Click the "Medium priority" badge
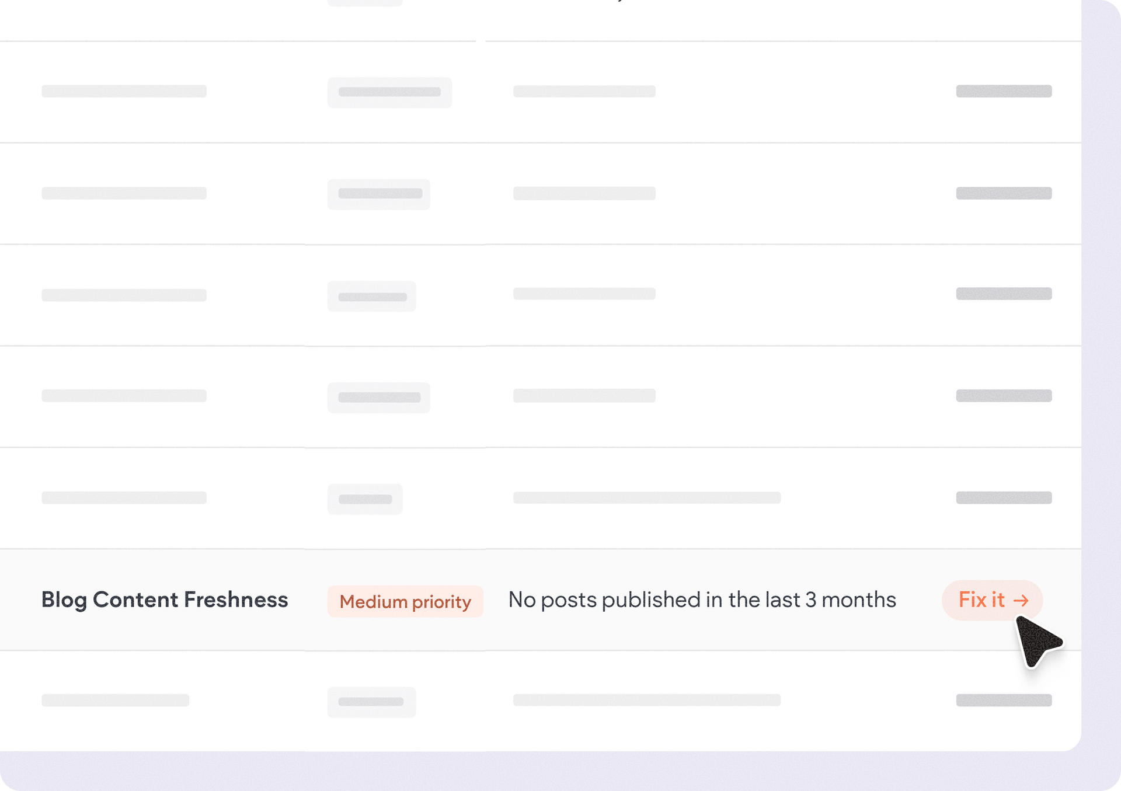Screen dimensions: 1121x791 (x=405, y=601)
